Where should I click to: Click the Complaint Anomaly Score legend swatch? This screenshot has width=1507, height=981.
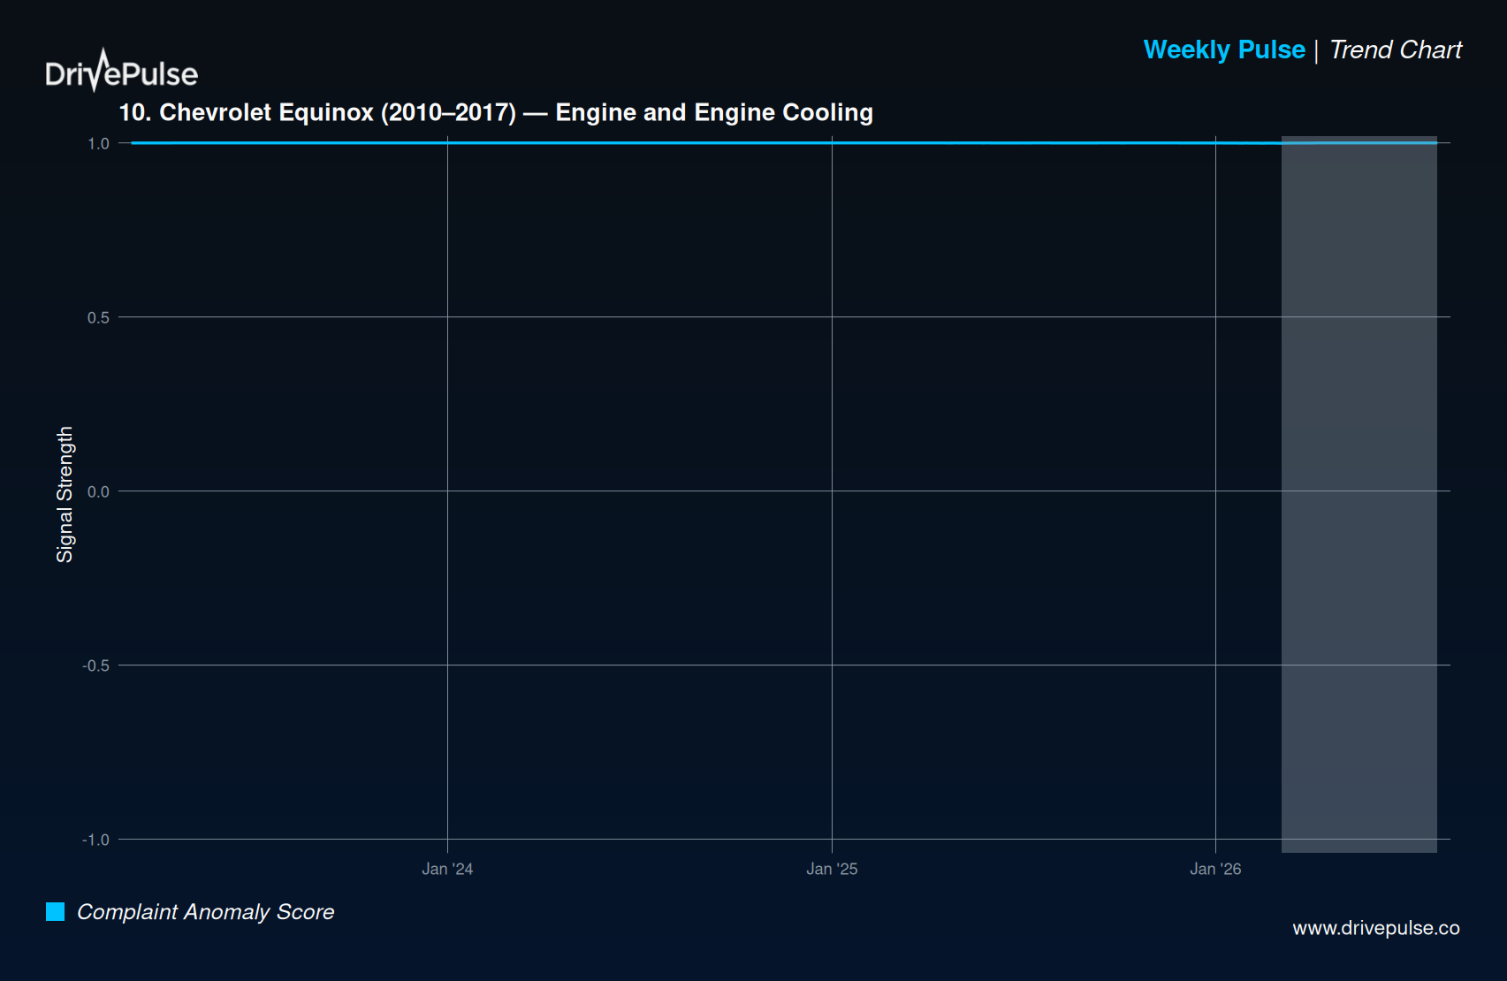[55, 911]
